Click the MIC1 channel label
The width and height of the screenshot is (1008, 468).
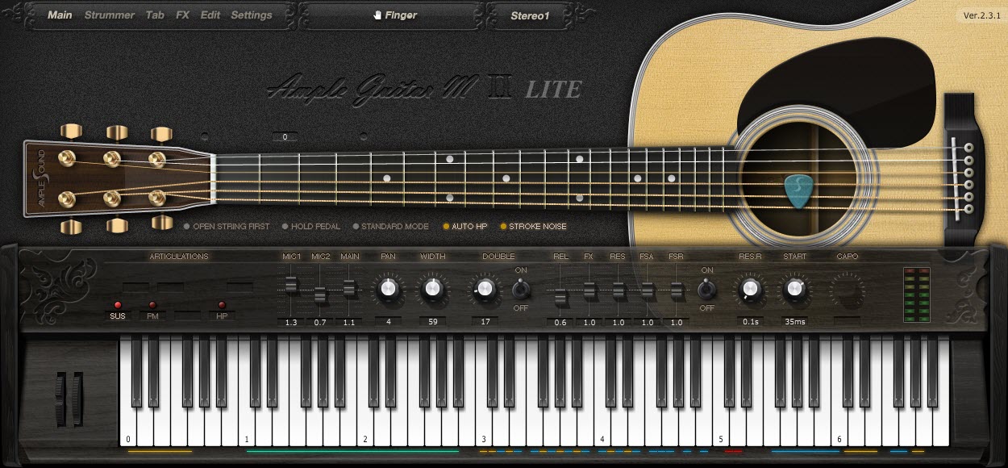tap(291, 257)
